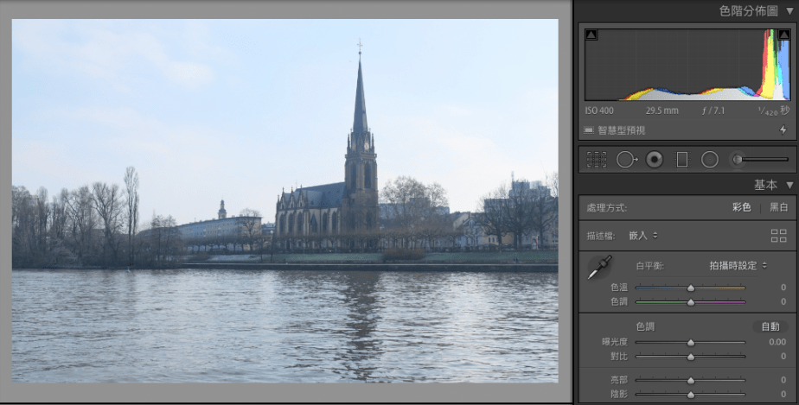Toggle highlight clipping indicator in histogram
Viewport: 799px width, 405px height.
click(x=783, y=35)
